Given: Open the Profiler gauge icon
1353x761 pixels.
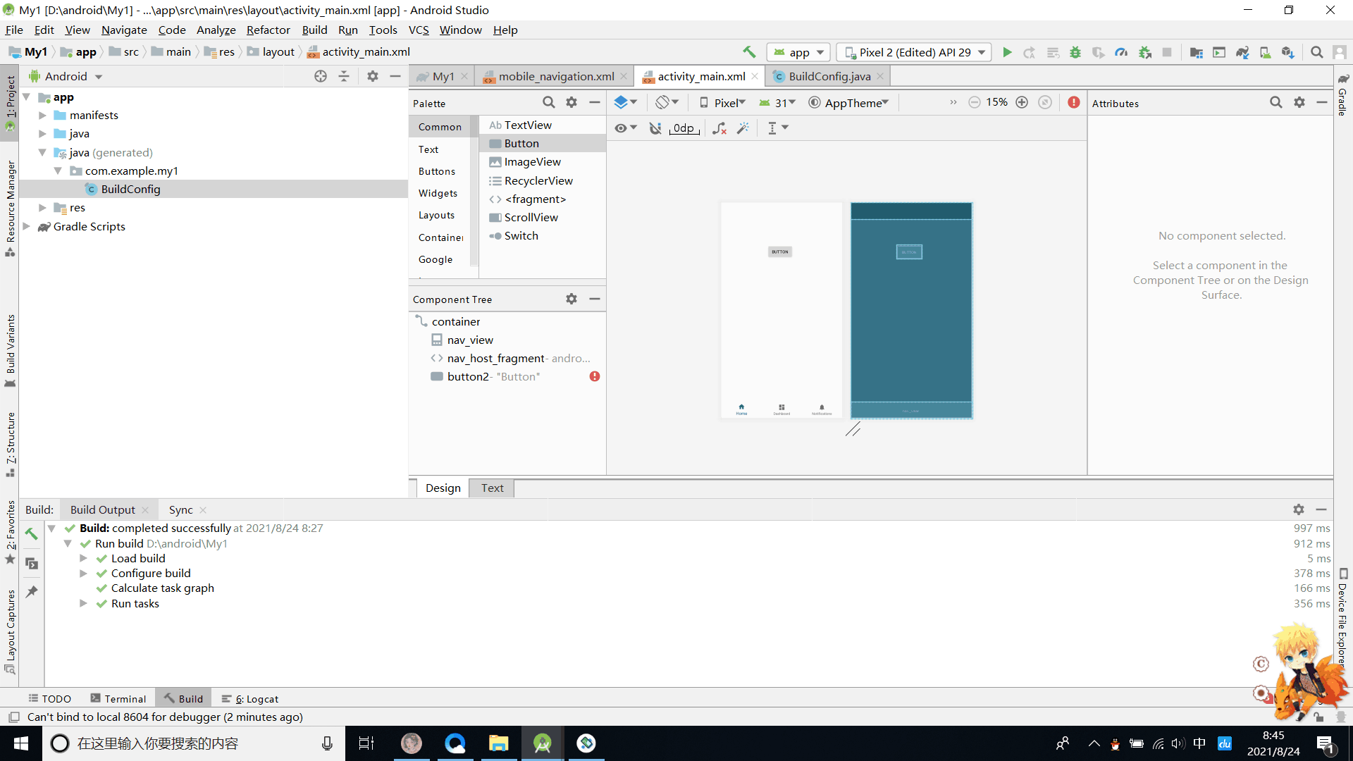Looking at the screenshot, I should click(x=1121, y=52).
